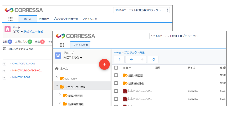228x114 pixels.
Task: Click the CORRESSA logo in the front window
Action: tap(76, 36)
